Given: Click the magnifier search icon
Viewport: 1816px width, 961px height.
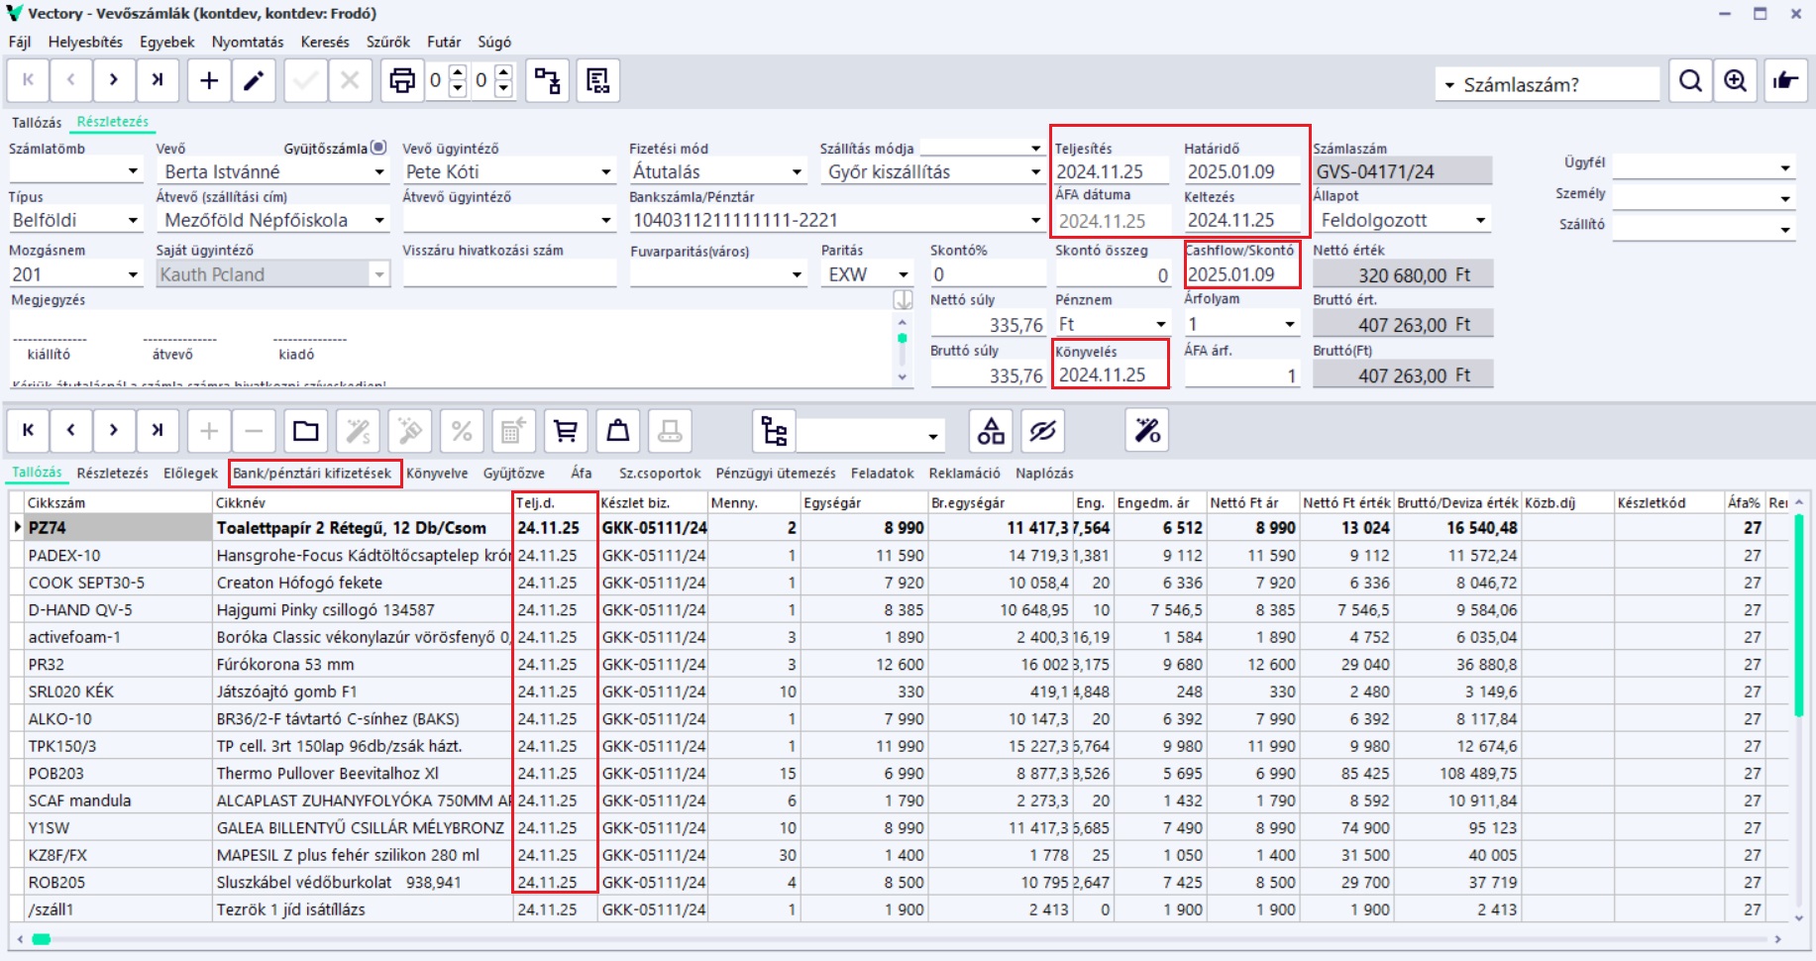Looking at the screenshot, I should pyautogui.click(x=1690, y=81).
